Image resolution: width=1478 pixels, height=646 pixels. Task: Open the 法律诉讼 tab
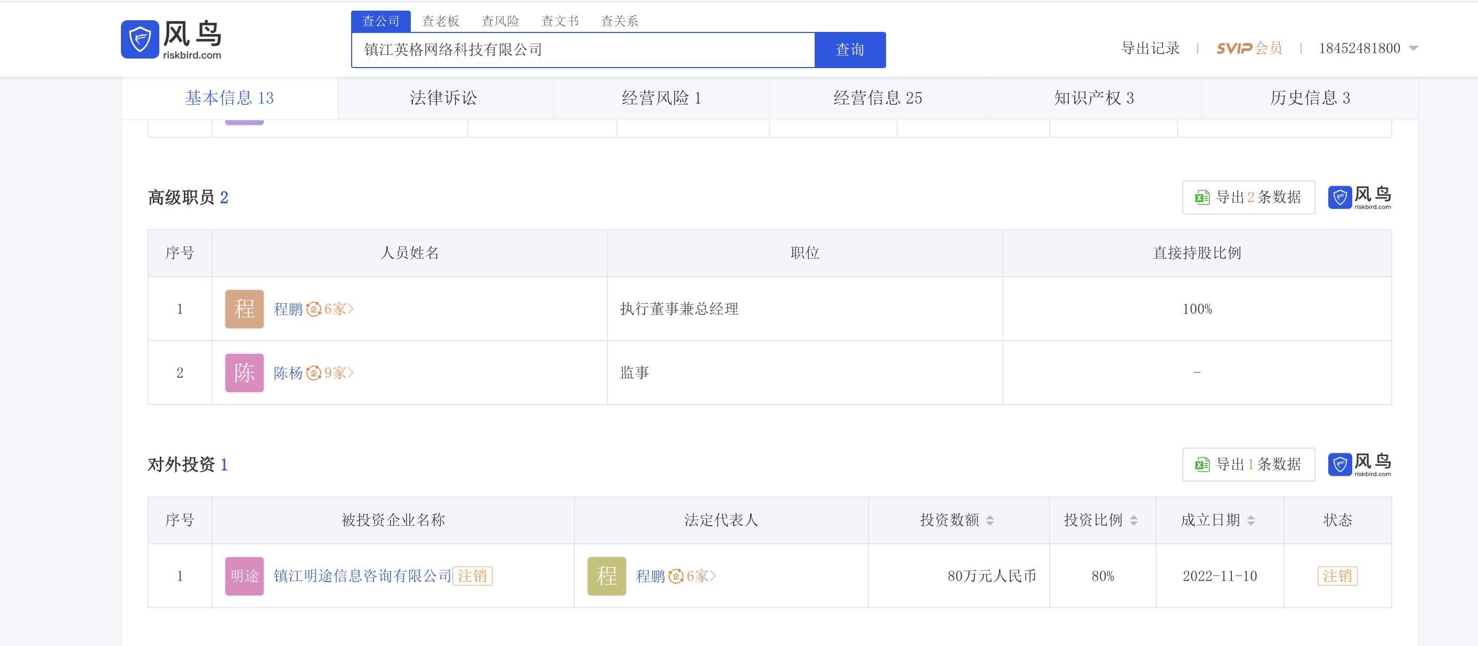click(443, 98)
